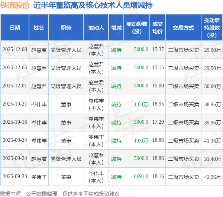Screen dimensions: 223x197
Task: Click the 变动人 column header
Action: (96, 28)
